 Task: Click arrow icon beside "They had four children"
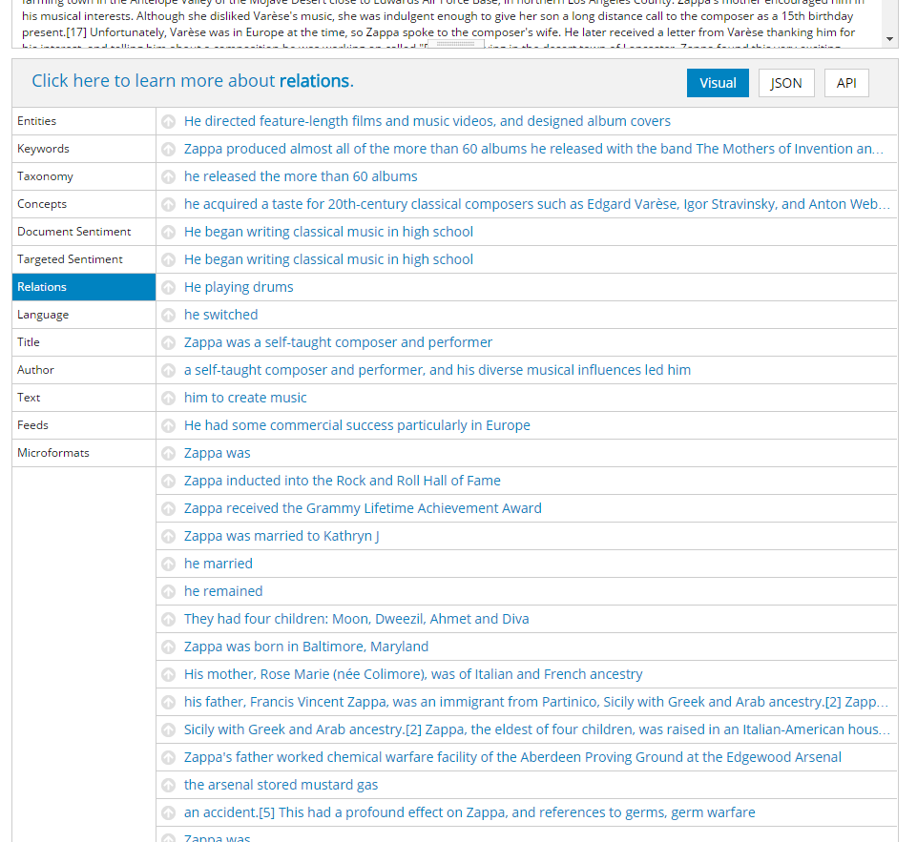pyautogui.click(x=169, y=620)
